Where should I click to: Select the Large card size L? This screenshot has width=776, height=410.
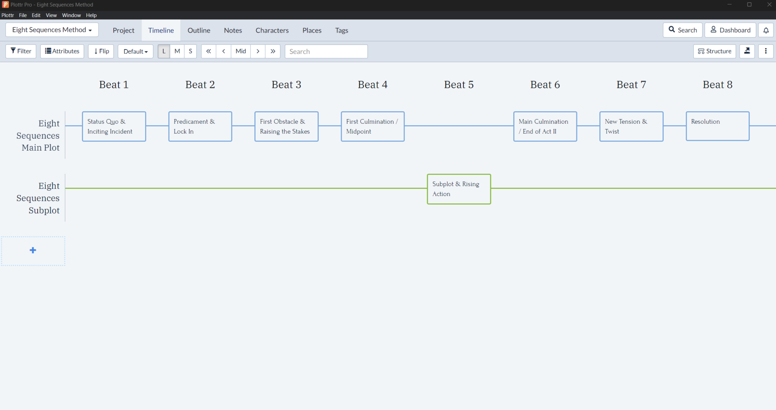164,51
